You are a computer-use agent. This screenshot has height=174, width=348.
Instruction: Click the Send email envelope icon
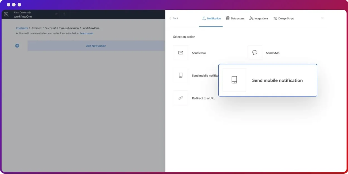(181, 53)
